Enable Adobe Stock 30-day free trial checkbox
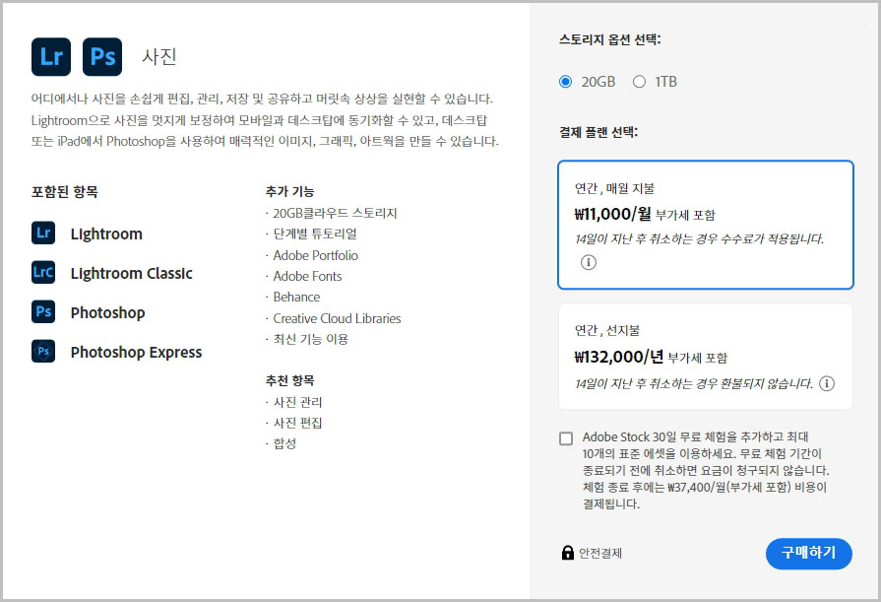The width and height of the screenshot is (881, 602). [566, 438]
